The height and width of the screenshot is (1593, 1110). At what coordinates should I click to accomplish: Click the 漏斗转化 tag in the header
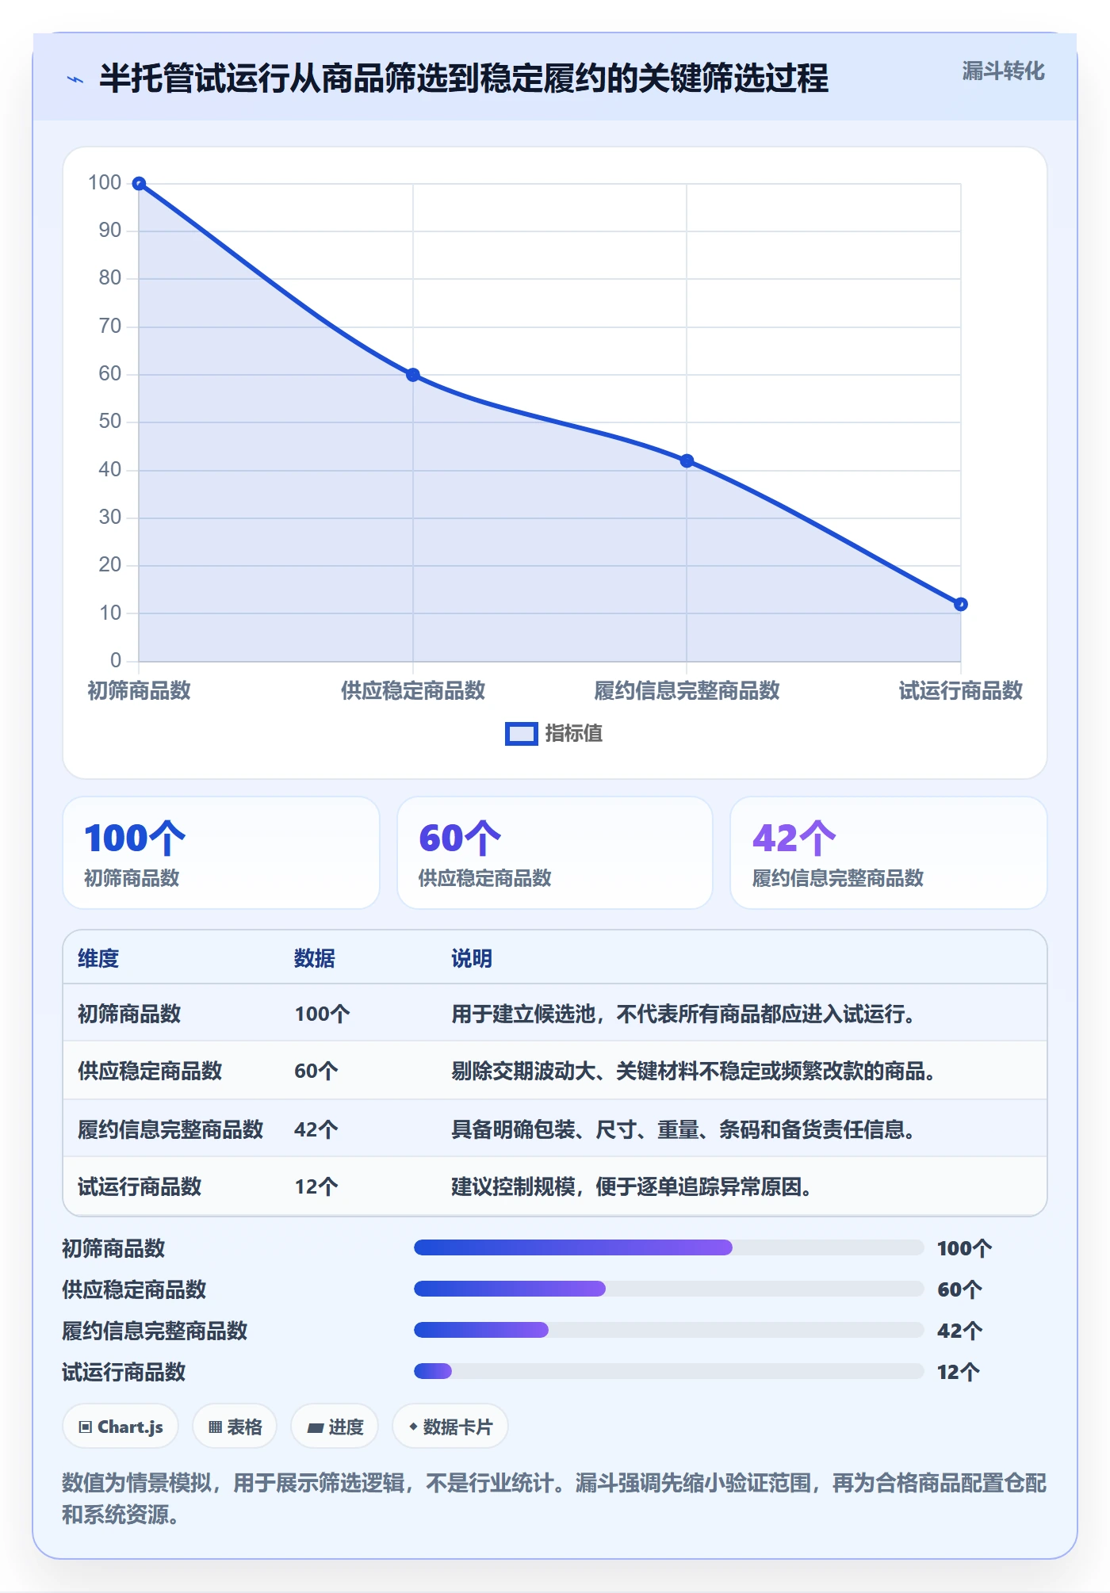1003,71
